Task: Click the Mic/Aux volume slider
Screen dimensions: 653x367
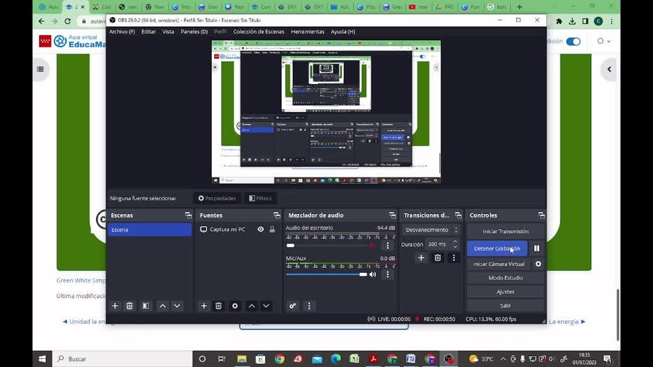Action: click(x=325, y=275)
